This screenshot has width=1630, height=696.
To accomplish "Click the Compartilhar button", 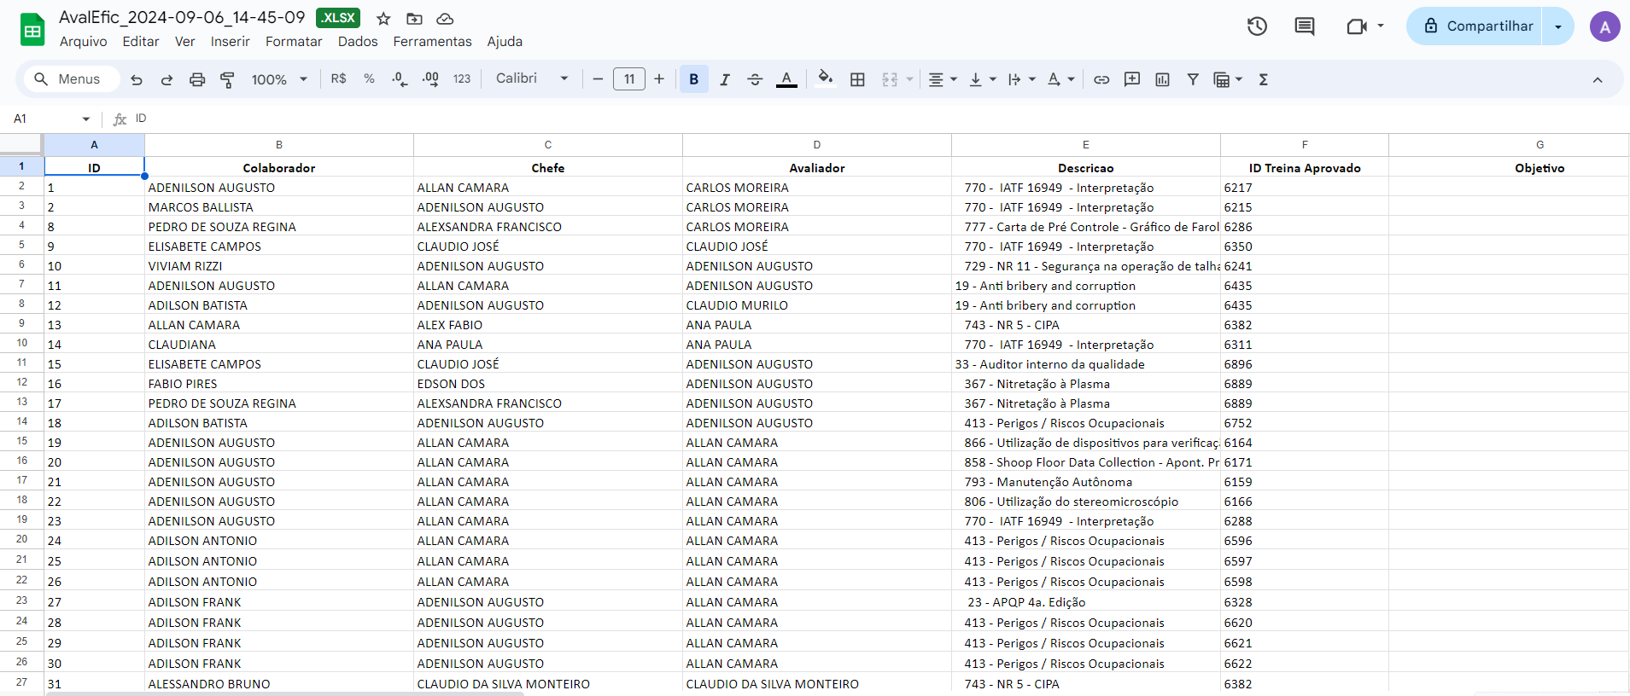I will click(1475, 26).
